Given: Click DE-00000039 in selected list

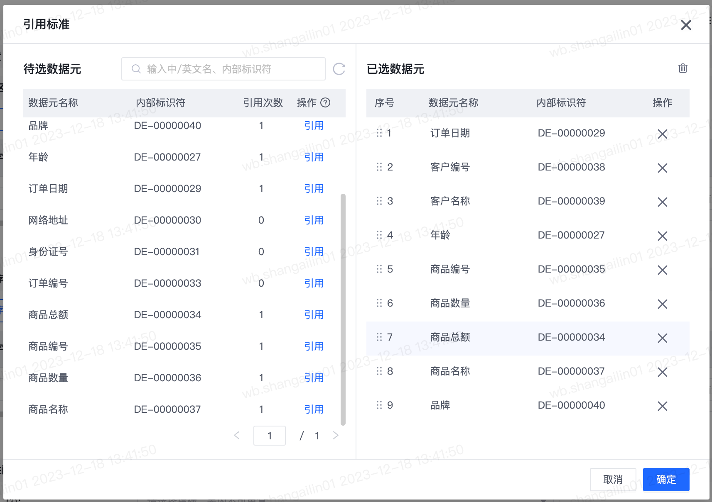Looking at the screenshot, I should pyautogui.click(x=571, y=201).
